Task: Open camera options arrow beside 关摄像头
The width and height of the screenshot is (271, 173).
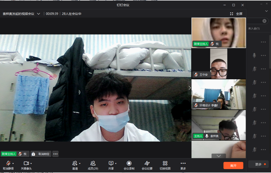Action: tap(31, 164)
